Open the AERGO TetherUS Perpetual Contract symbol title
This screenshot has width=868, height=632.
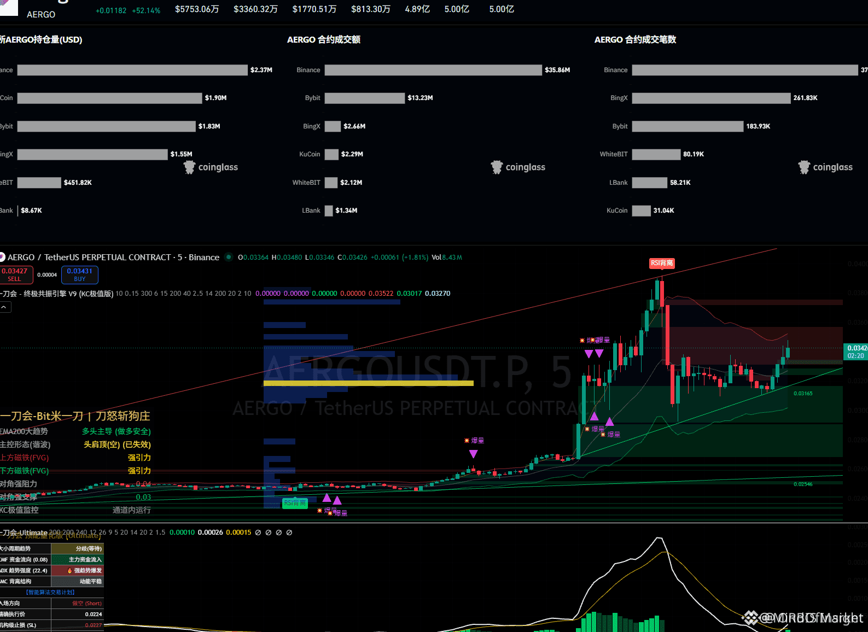113,257
